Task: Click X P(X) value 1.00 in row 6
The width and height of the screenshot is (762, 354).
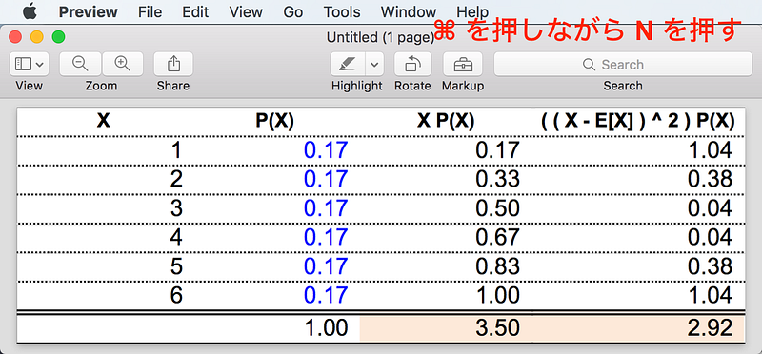Action: pos(497,295)
